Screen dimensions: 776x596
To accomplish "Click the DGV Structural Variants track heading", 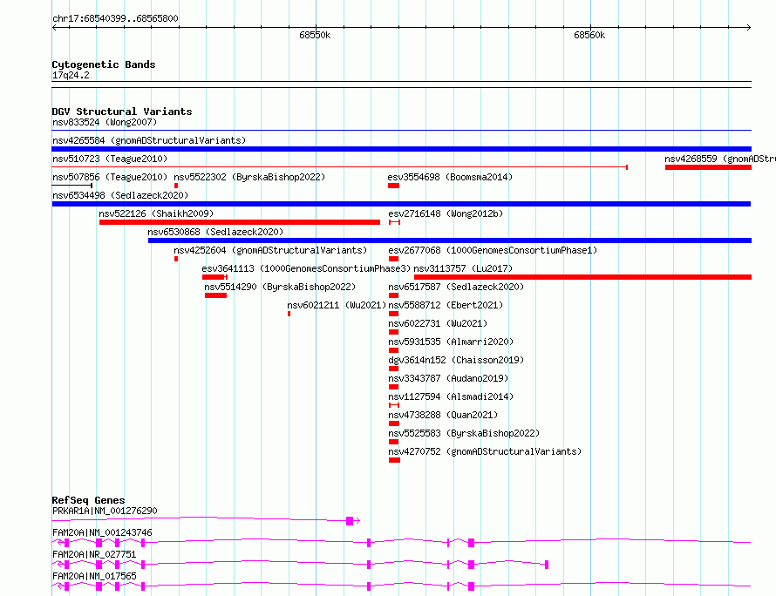I will tap(122, 112).
